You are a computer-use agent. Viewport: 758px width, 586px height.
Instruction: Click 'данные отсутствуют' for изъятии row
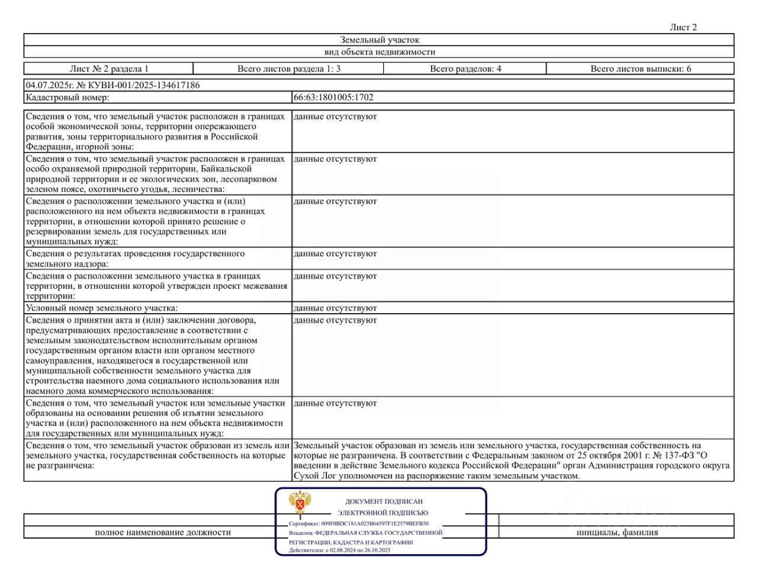[335, 404]
